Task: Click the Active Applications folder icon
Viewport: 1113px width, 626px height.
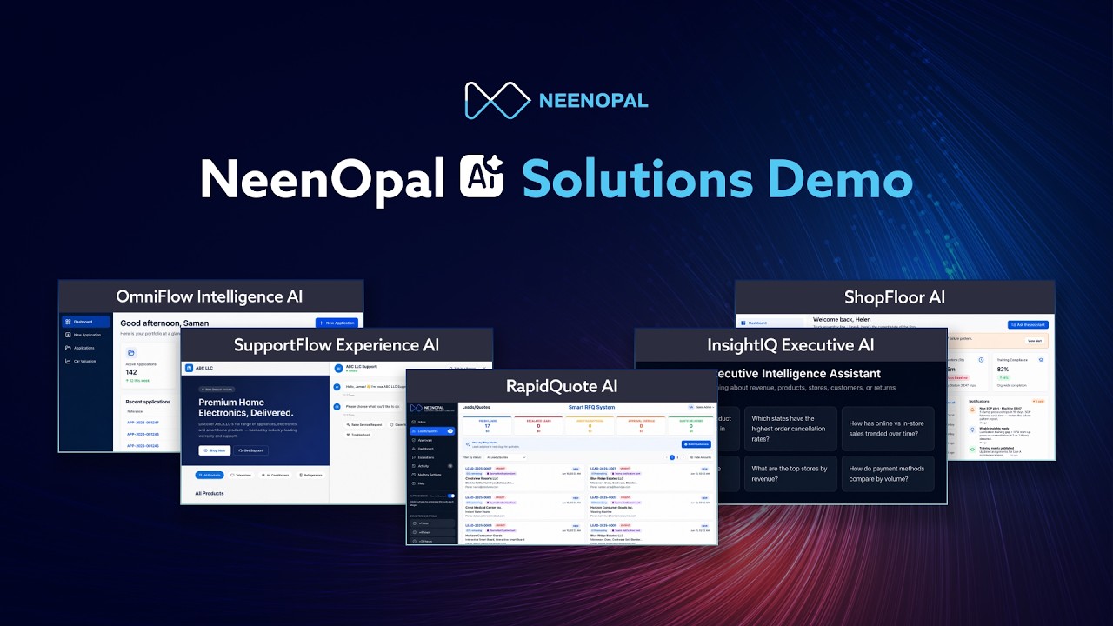Action: click(131, 352)
